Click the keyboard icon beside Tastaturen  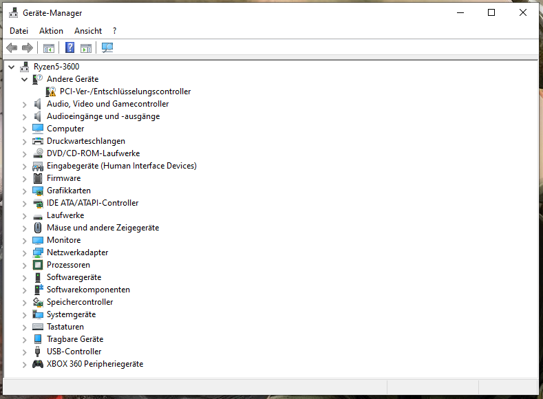(38, 327)
